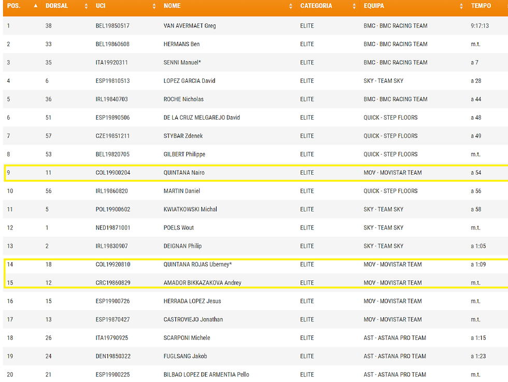Select rider name LOPEZ GARCIA David
Screen dimensions: 508x382
click(189, 81)
